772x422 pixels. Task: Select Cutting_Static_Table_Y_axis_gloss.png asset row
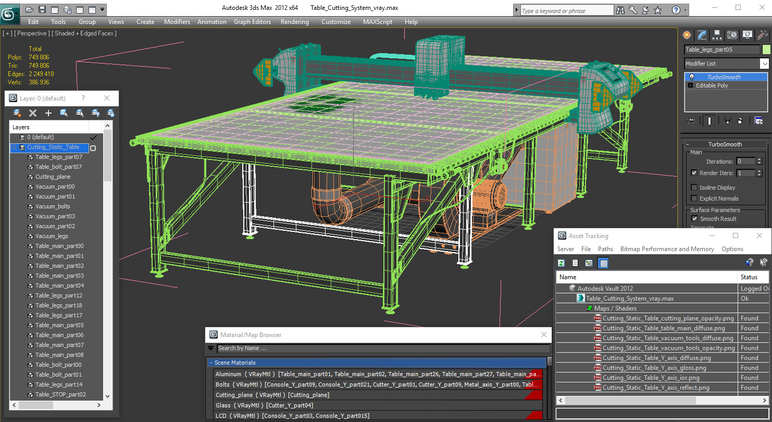click(x=654, y=368)
